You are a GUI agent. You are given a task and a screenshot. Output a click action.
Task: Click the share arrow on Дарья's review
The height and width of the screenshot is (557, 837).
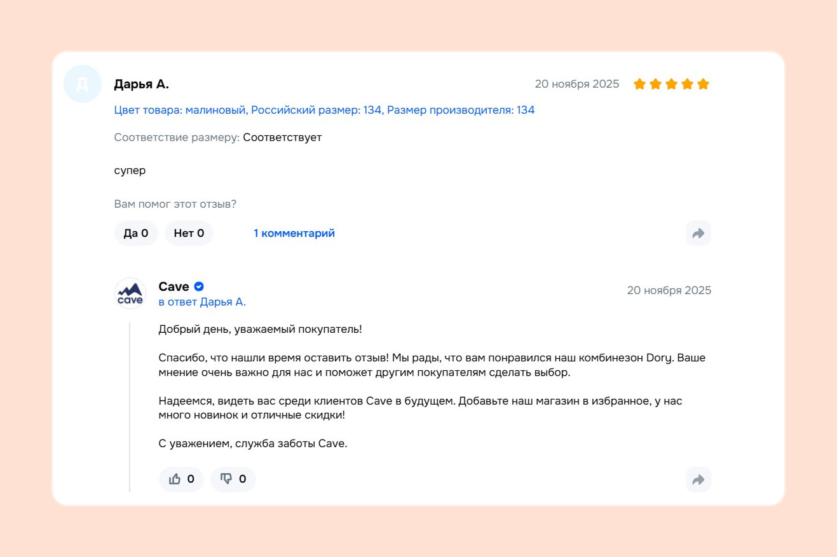pyautogui.click(x=698, y=233)
